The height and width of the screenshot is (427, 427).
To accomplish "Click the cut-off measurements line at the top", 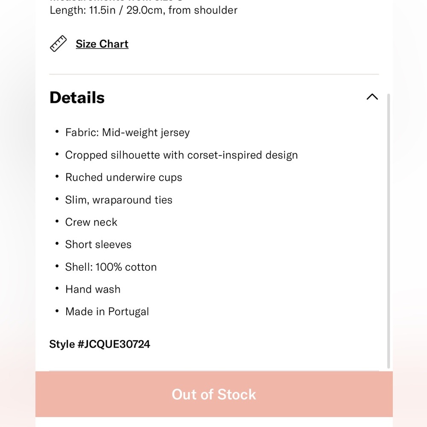I will (x=116, y=1).
